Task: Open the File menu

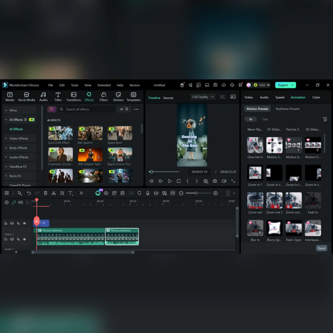Action: pyautogui.click(x=51, y=85)
